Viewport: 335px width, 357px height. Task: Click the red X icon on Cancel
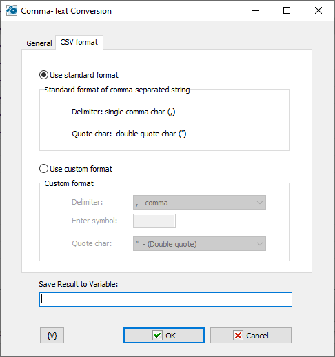pos(238,336)
